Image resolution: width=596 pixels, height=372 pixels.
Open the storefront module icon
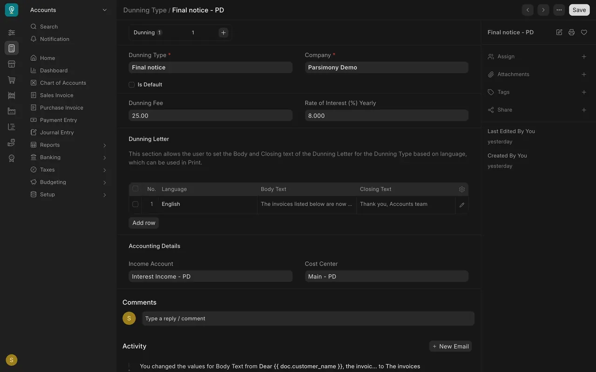(x=12, y=64)
